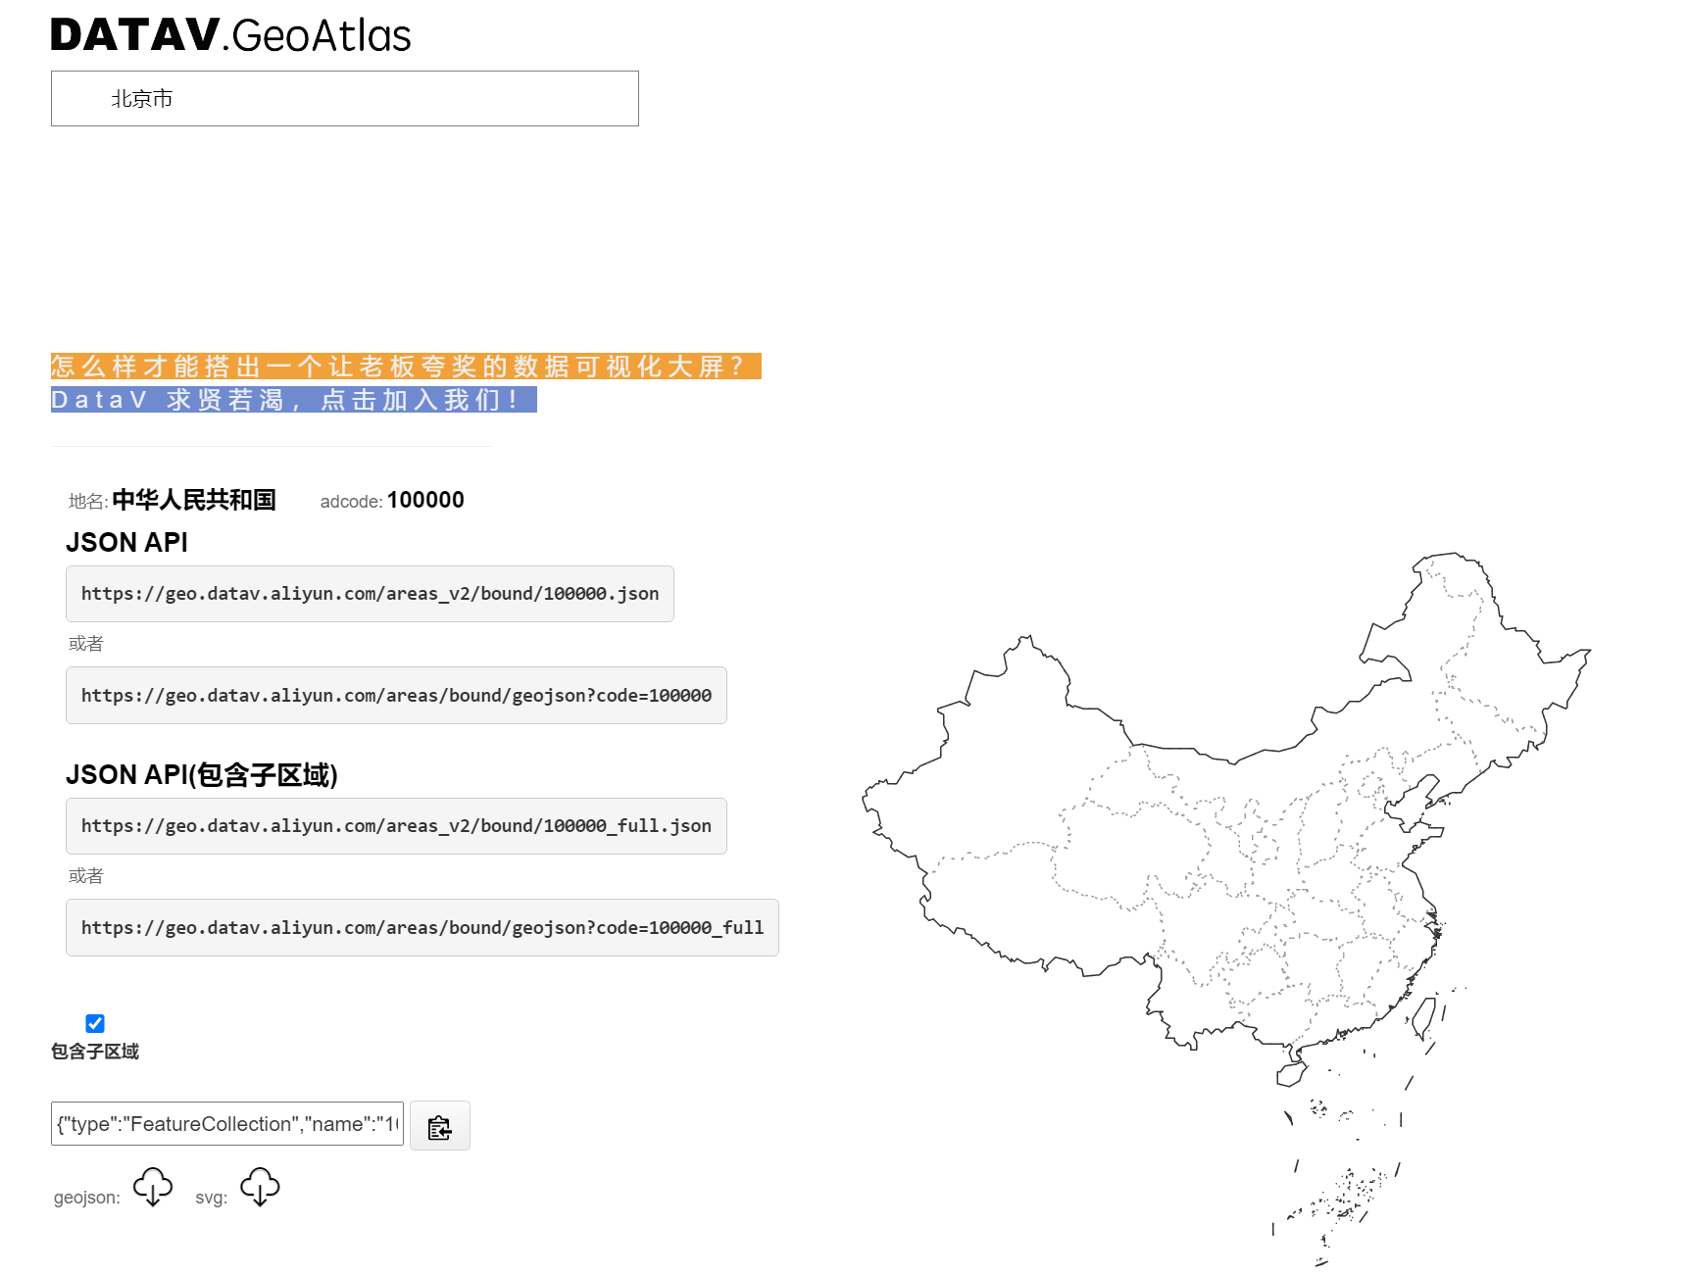
Task: Select the geojson?code=100000_full URL box
Action: (x=422, y=928)
